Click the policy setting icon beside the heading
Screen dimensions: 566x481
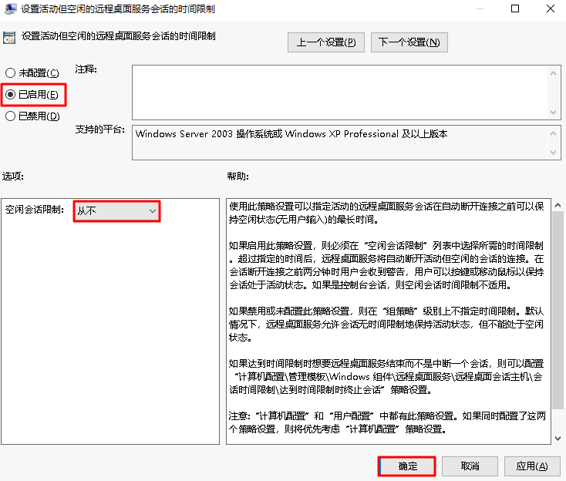[9, 37]
